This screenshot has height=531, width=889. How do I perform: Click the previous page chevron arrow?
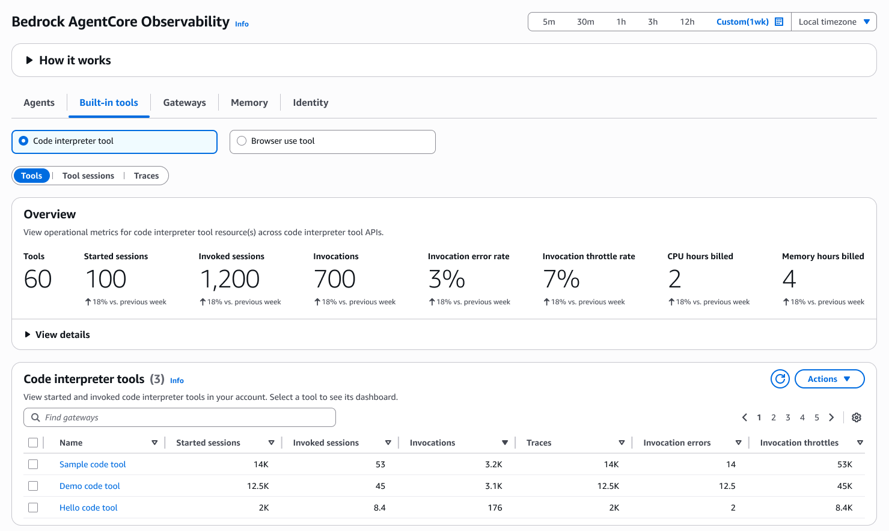coord(744,417)
